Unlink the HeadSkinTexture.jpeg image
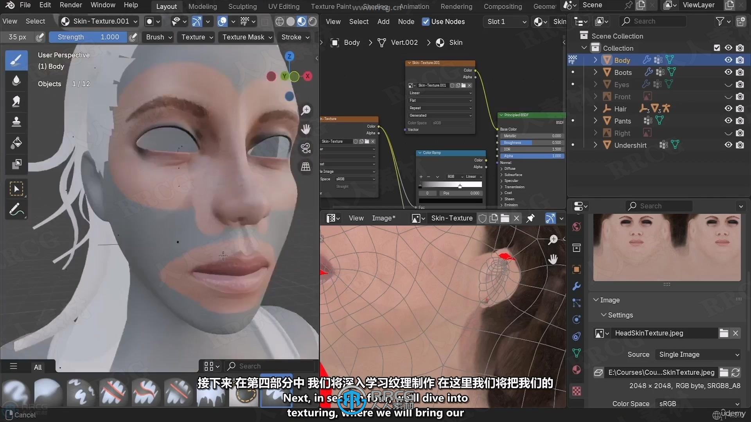The width and height of the screenshot is (751, 422). (736, 333)
